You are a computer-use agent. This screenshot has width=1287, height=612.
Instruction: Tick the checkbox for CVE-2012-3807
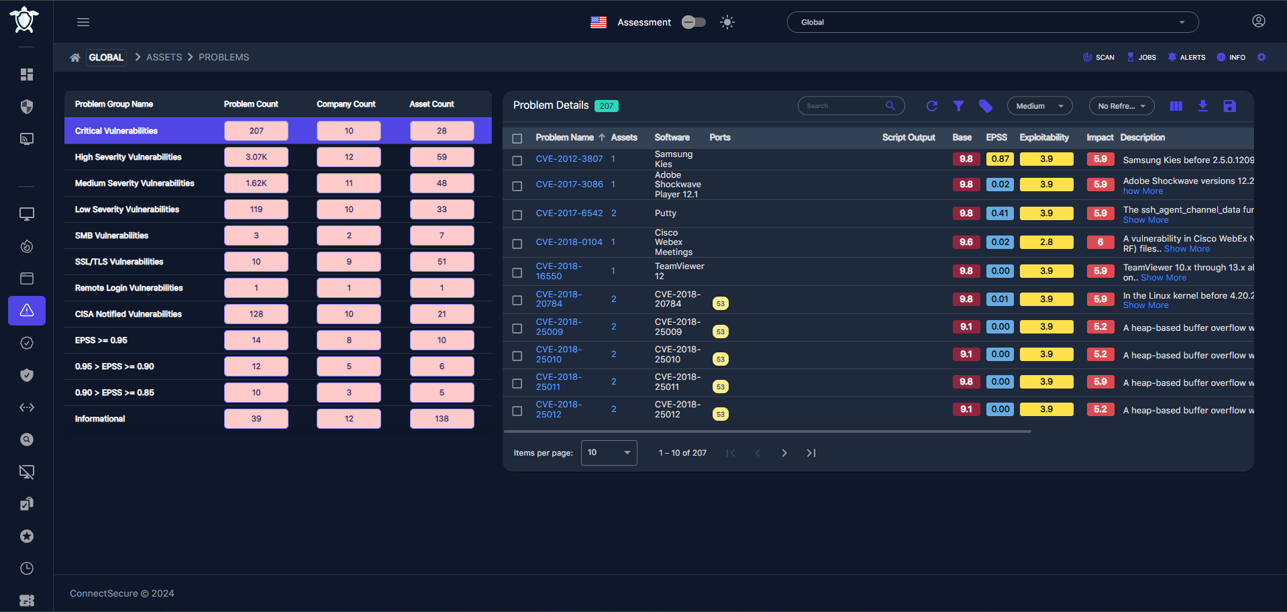(x=517, y=161)
